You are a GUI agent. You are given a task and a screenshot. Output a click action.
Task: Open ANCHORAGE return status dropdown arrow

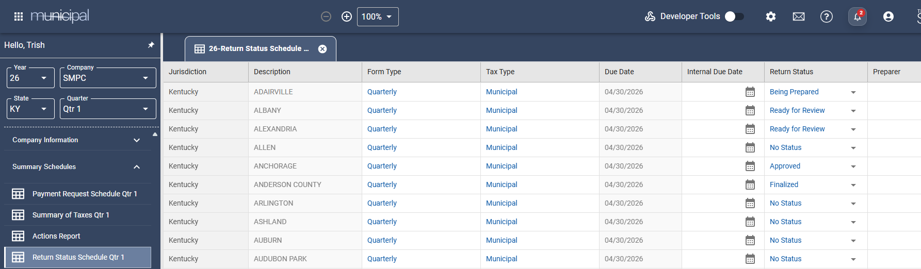tap(853, 166)
